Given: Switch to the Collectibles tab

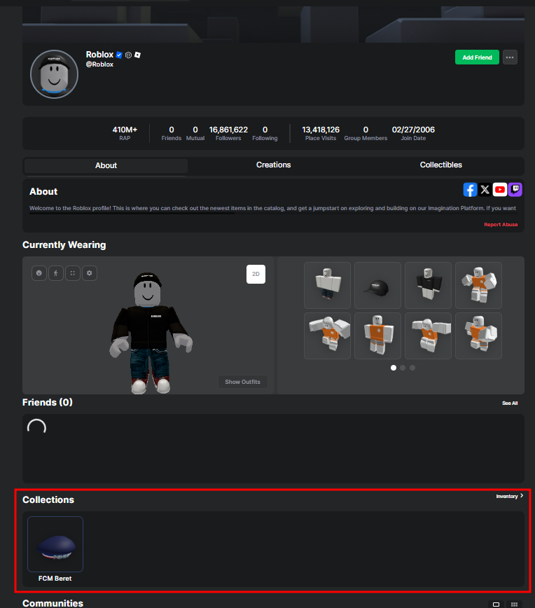Looking at the screenshot, I should coord(440,165).
